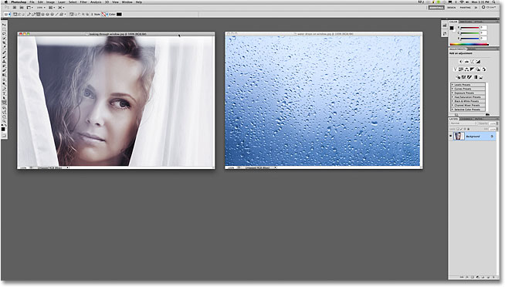Image resolution: width=505 pixels, height=287 pixels.
Task: Click Quick Mask mode icon at toolbar bottom
Action: pos(4,136)
